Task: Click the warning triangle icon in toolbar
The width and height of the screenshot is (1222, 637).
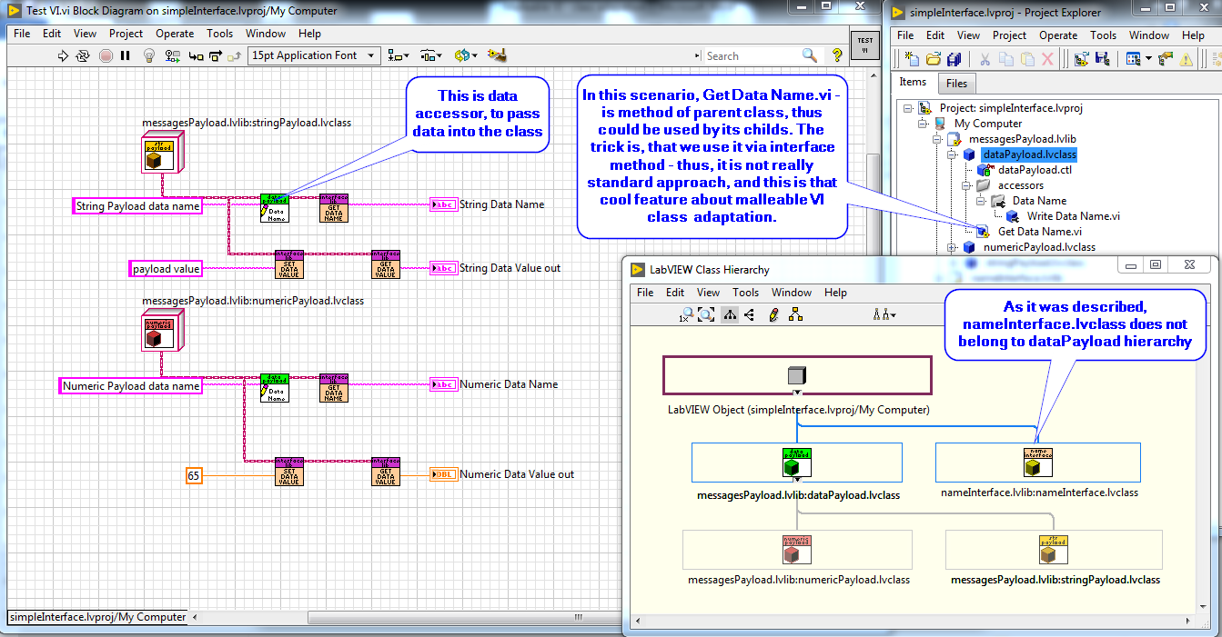Action: point(1186,59)
